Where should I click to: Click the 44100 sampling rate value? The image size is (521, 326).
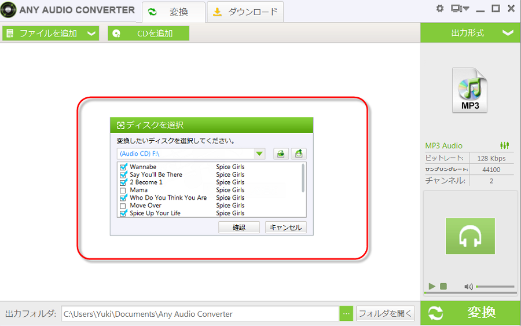tap(491, 170)
